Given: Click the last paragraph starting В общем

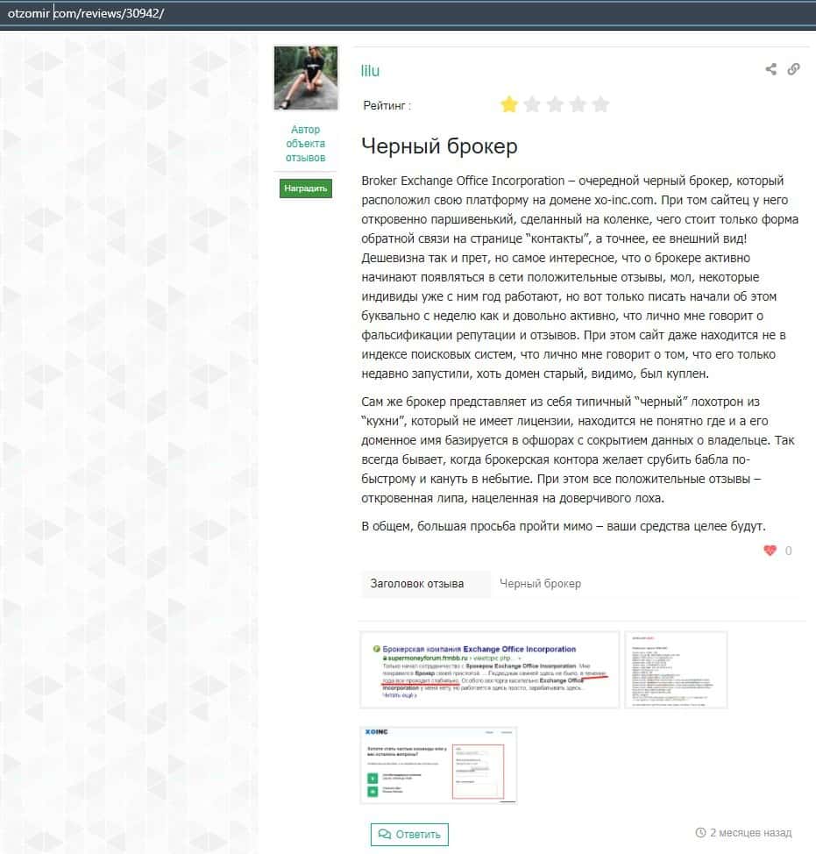Looking at the screenshot, I should 564,526.
